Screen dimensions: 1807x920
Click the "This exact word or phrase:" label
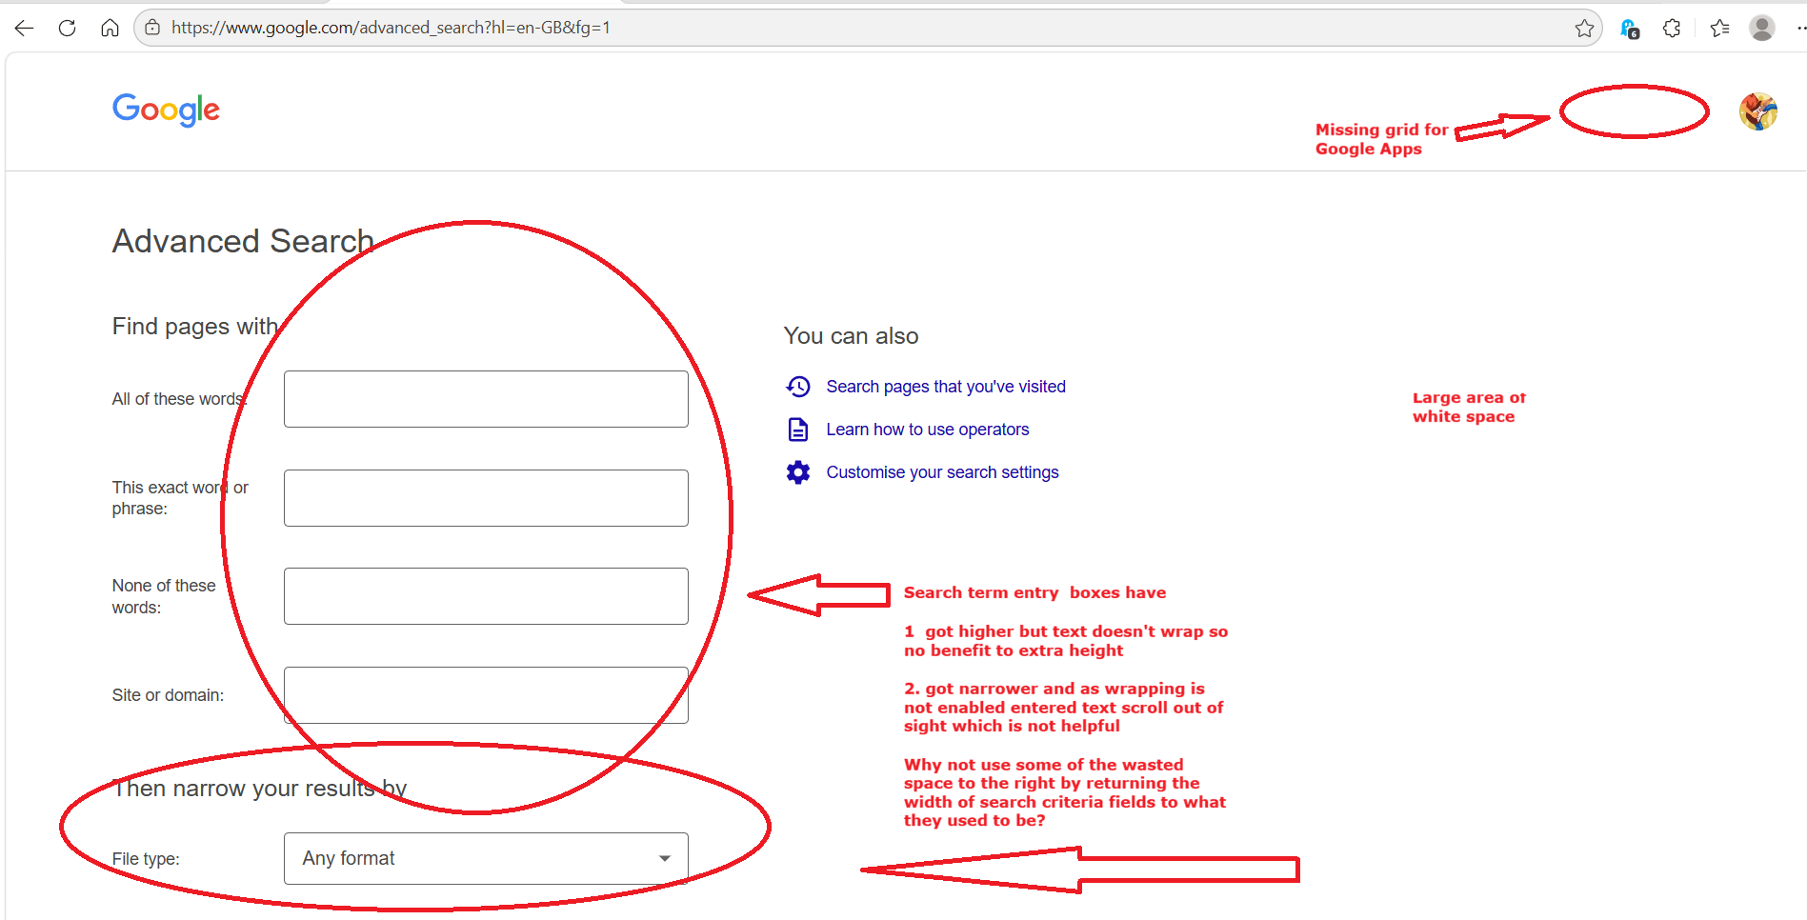[x=180, y=498]
